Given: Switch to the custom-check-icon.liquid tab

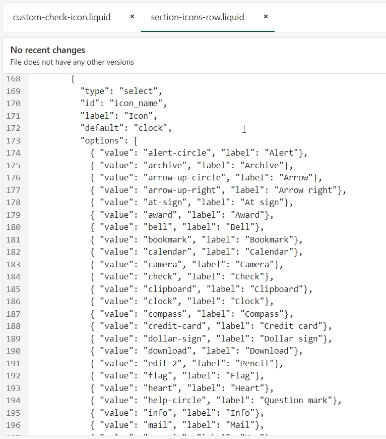Looking at the screenshot, I should [x=61, y=17].
